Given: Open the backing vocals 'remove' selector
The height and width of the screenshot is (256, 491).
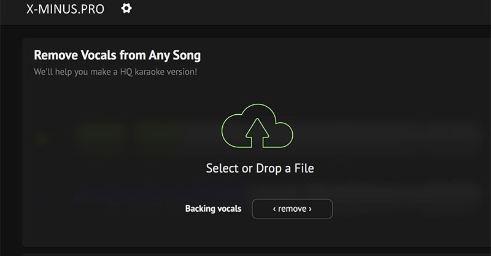Looking at the screenshot, I should click(x=292, y=209).
